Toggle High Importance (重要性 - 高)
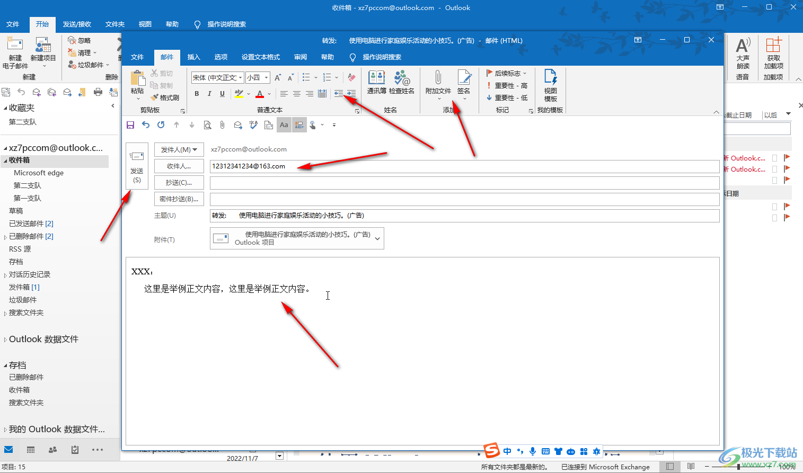This screenshot has height=473, width=803. tap(507, 85)
